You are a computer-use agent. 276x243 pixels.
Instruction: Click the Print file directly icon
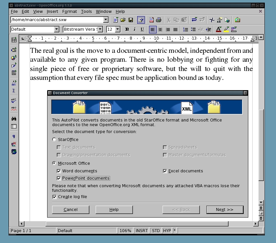pos(159,20)
